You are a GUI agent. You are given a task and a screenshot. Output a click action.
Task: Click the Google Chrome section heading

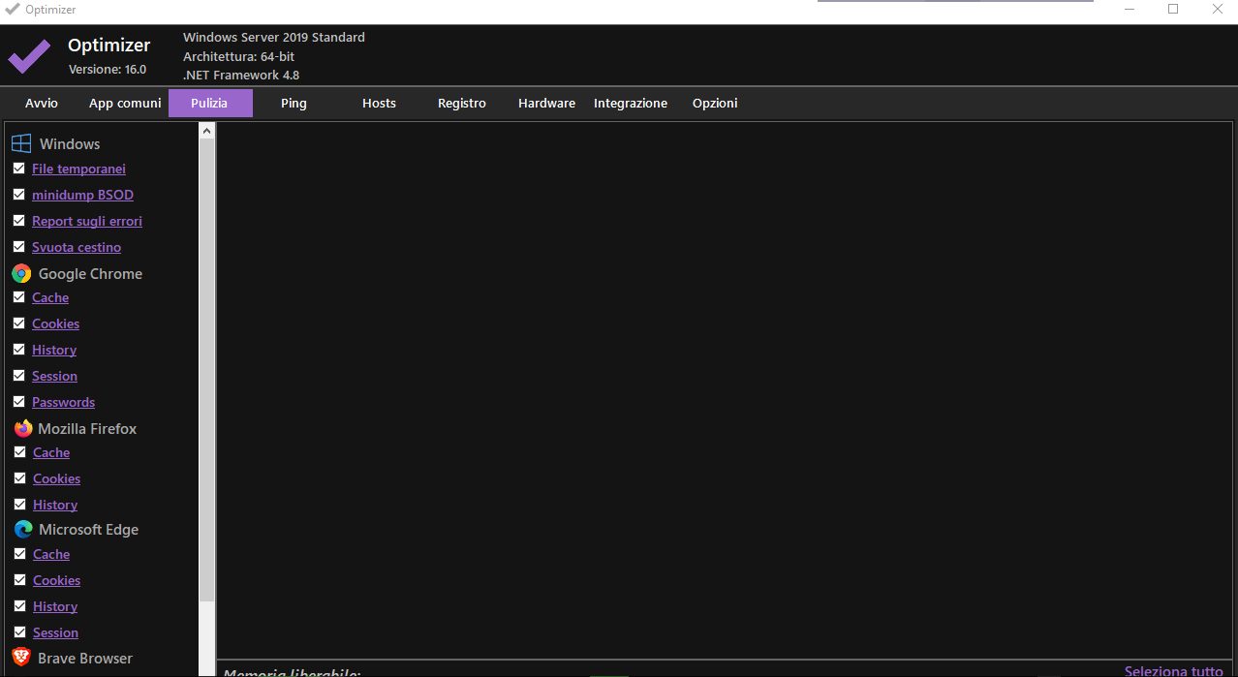[90, 274]
